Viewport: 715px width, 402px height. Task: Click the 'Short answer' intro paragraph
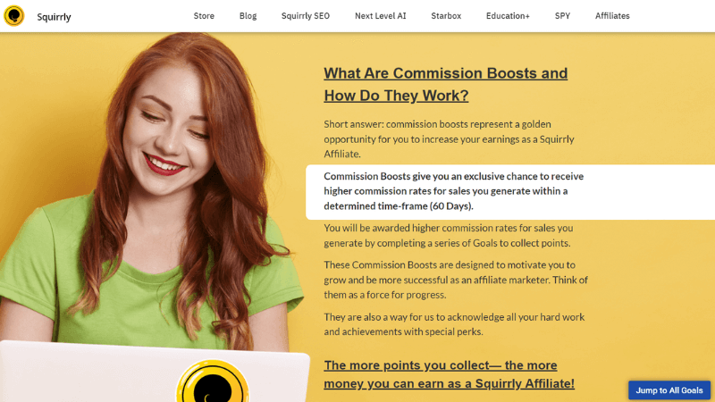(449, 139)
